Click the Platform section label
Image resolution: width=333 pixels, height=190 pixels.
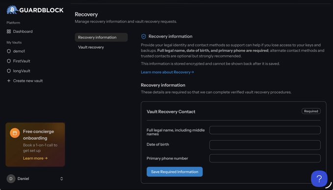click(13, 23)
